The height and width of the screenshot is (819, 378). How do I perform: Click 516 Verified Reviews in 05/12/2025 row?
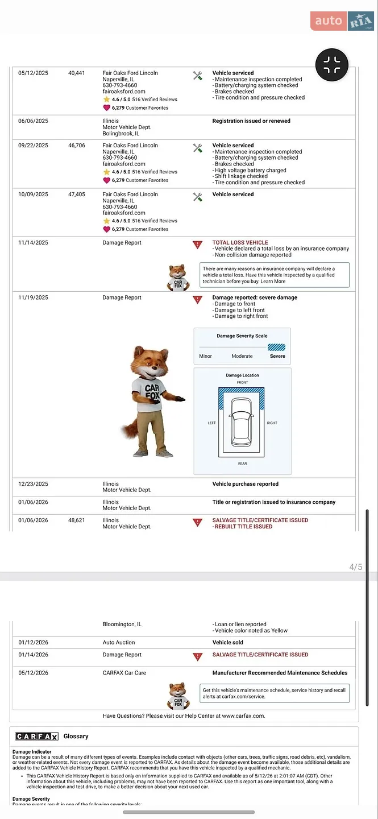tap(155, 99)
